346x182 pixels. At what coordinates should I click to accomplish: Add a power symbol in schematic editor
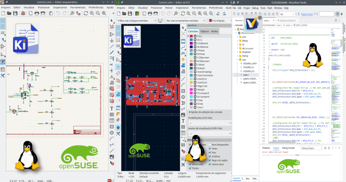click(112, 41)
